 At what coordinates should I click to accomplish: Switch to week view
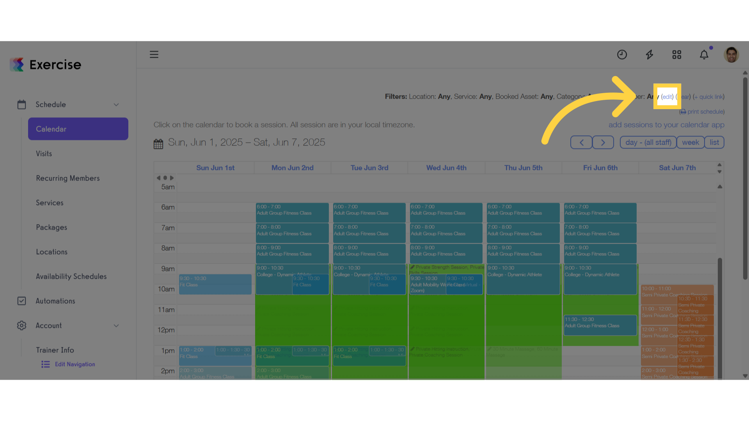tap(690, 142)
